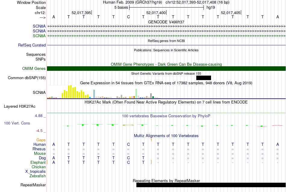This screenshot has height=192, width=286.
Task: Open the Repeating Elements by RepeatMasker title
Action: pyautogui.click(x=166, y=181)
